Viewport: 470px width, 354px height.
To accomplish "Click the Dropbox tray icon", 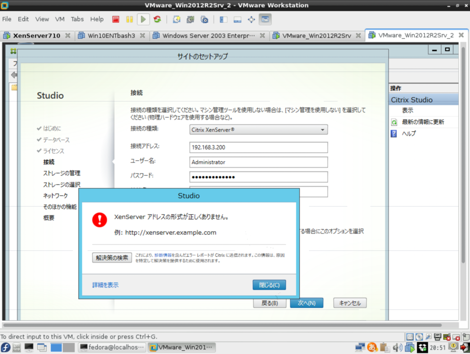I will click(422, 348).
